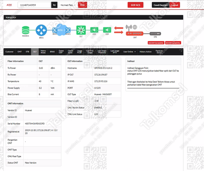Focus the search input with 111407143959
The height and width of the screenshot is (171, 204).
coord(34,5)
